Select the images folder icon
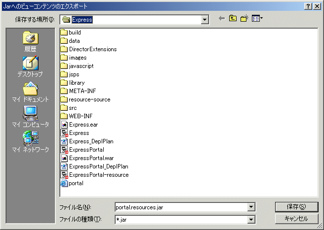 (x=64, y=58)
